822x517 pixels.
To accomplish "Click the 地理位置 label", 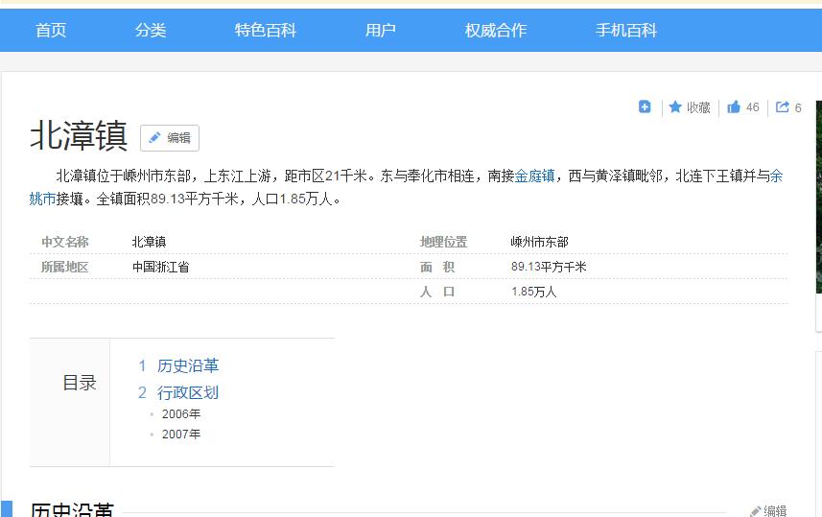I will tap(443, 242).
